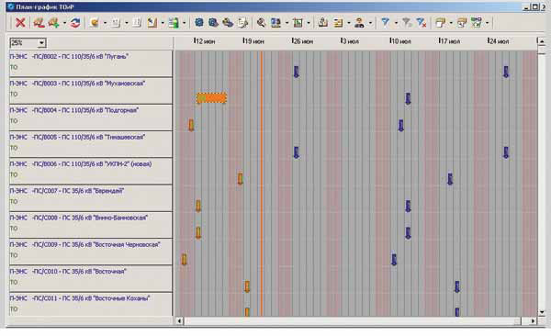Click the document with pencil edit icon
Image resolution: width=551 pixels, height=336 pixels.
tap(242, 23)
